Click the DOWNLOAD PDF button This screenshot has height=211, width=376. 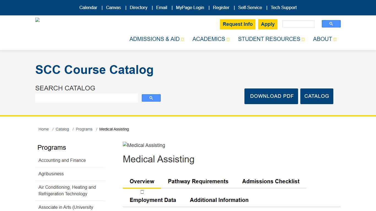click(x=271, y=96)
